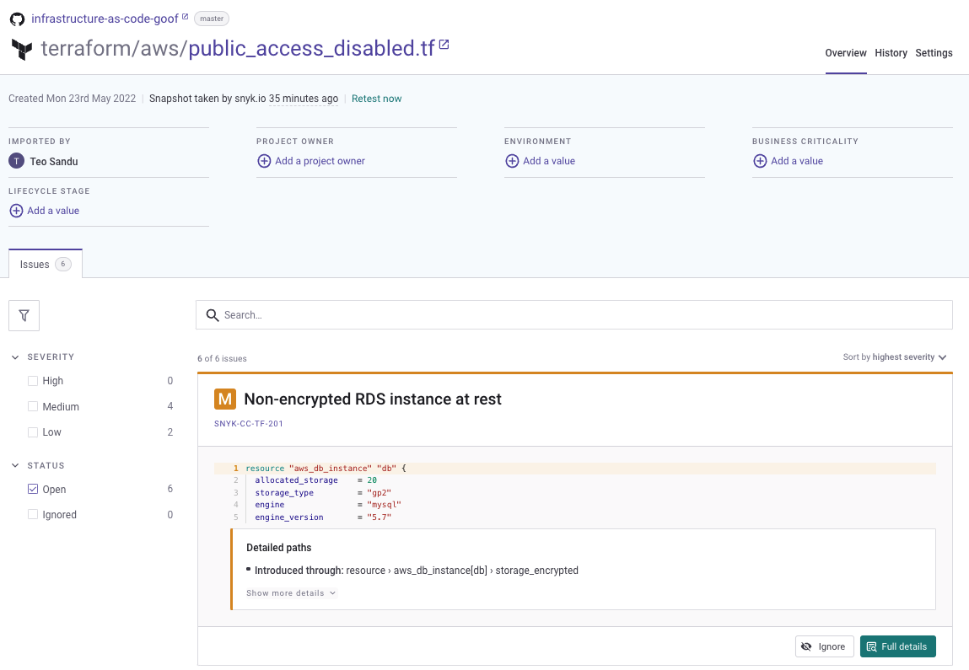Enable the High severity checkbox

tap(33, 381)
